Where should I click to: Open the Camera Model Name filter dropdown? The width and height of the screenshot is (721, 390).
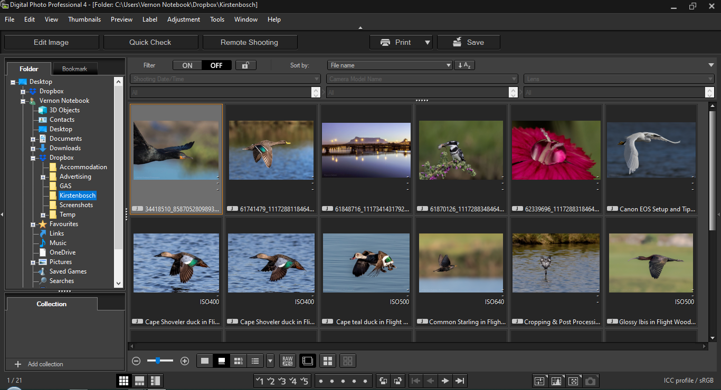point(422,79)
